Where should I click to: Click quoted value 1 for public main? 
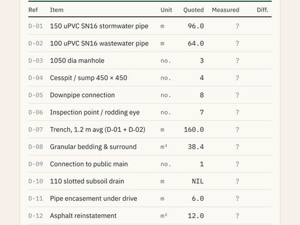click(202, 164)
